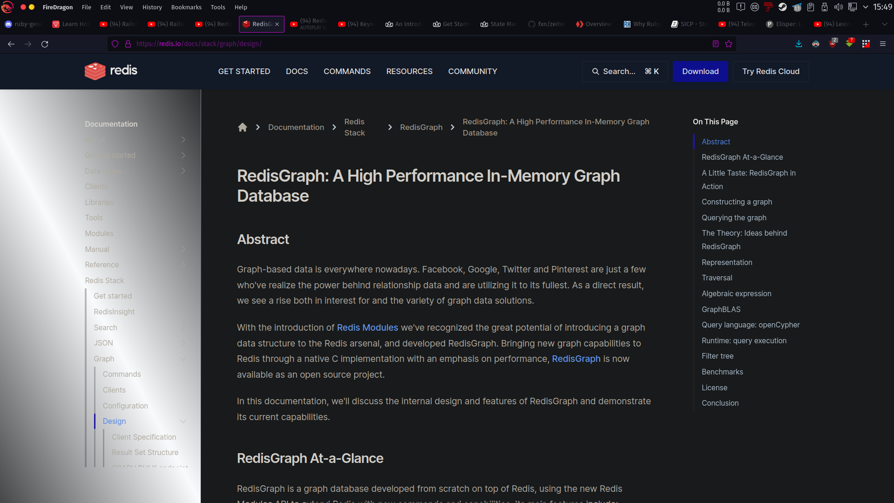
Task: Jump to GraphBLAS section link
Action: tap(721, 309)
